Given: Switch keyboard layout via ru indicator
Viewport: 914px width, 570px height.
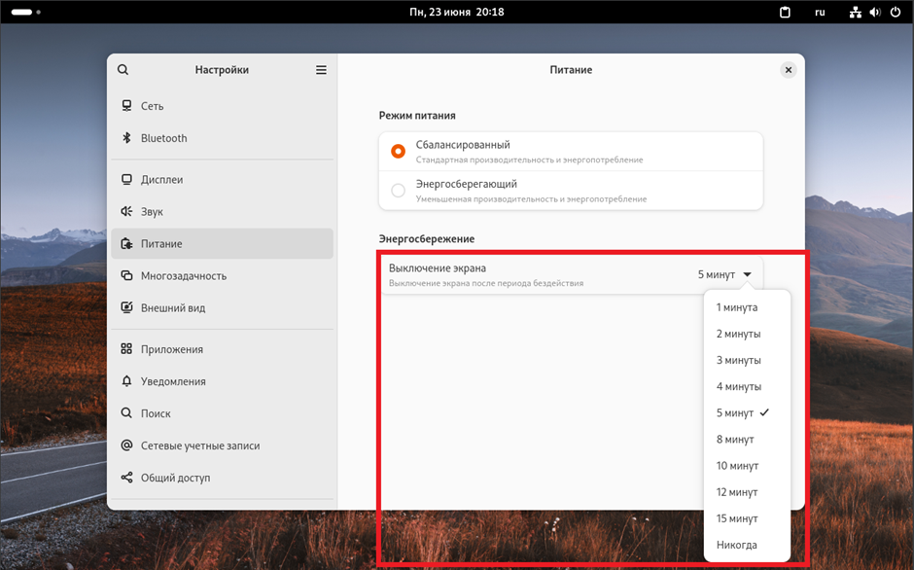Looking at the screenshot, I should tap(820, 13).
